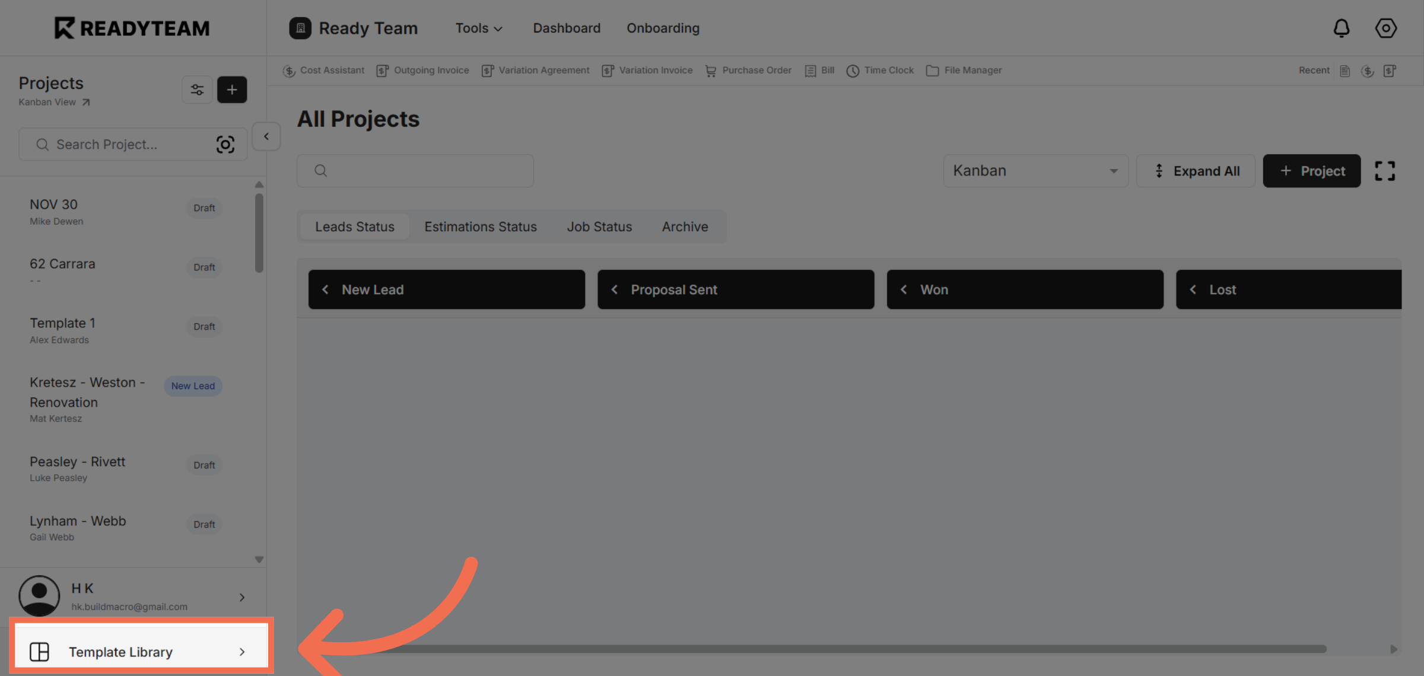The height and width of the screenshot is (676, 1424).
Task: Open the File Manager
Action: [x=964, y=70]
